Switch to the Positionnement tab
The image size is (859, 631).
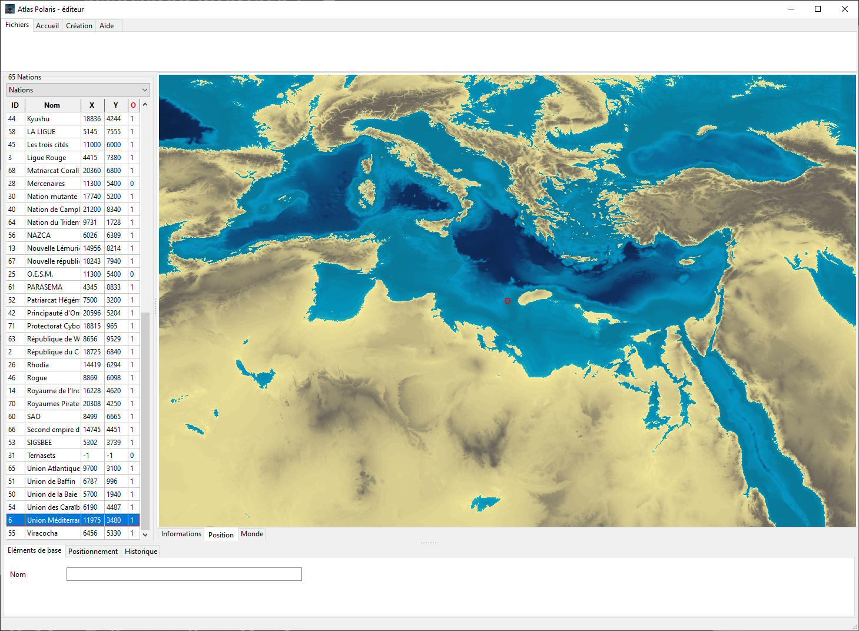coord(93,552)
